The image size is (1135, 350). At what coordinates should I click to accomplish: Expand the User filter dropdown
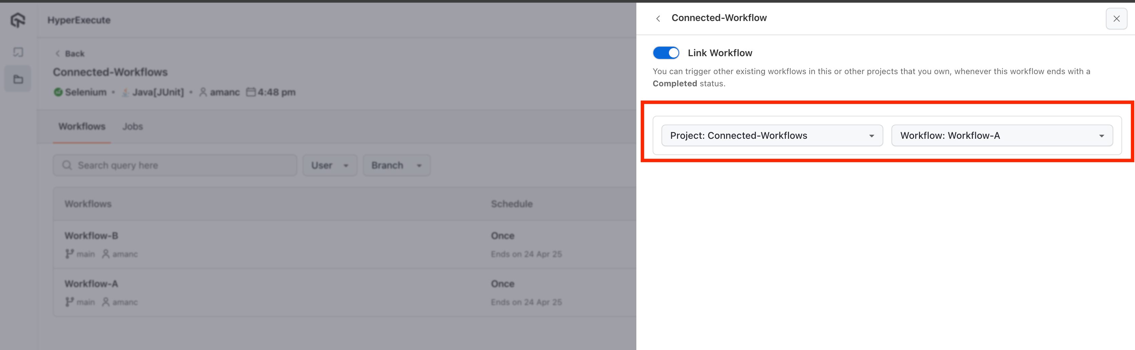pyautogui.click(x=330, y=165)
